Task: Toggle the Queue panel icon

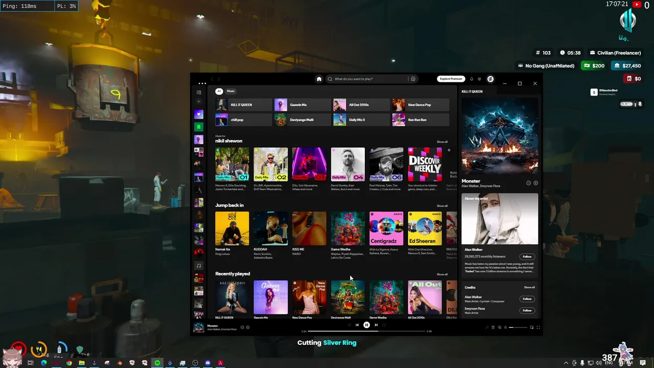Action: pos(493,327)
